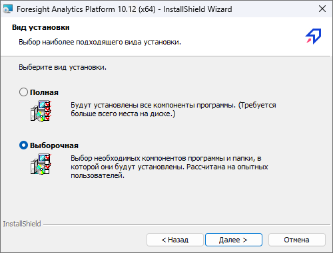The width and height of the screenshot is (333, 253).
Task: Click the Выбор необходимых компонентов description text
Action: [x=169, y=167]
